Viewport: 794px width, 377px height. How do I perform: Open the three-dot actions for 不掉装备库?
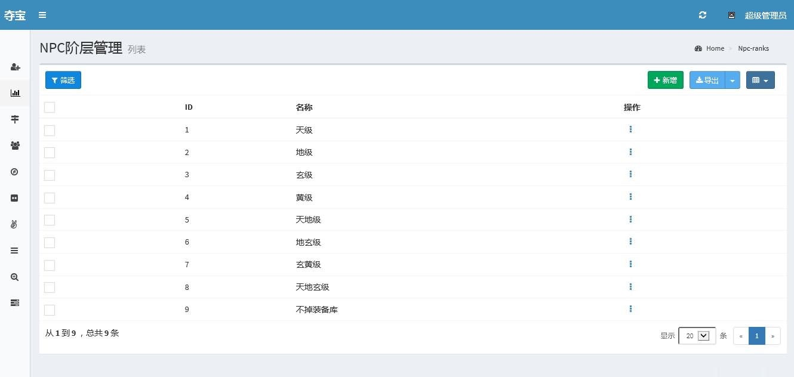click(x=630, y=309)
